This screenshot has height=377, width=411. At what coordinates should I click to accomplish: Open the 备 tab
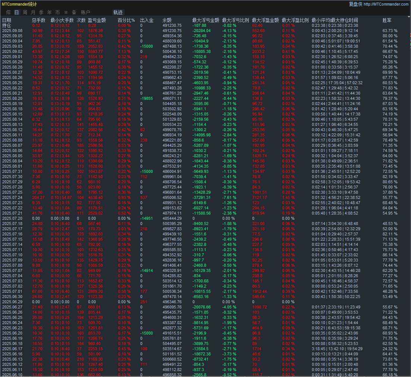74,12
